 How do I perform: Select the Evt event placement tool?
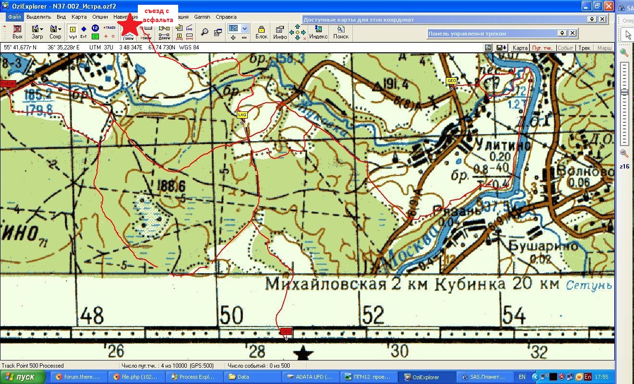(84, 32)
